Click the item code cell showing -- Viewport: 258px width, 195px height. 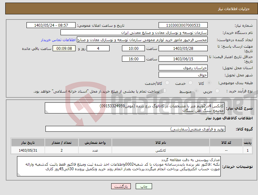coord(226,150)
